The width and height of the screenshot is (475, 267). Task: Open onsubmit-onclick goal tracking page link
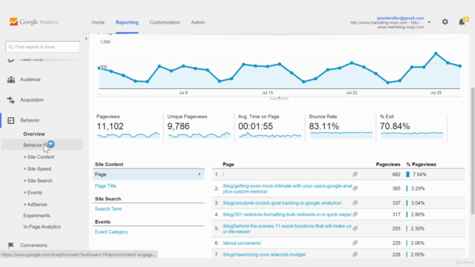pos(282,202)
